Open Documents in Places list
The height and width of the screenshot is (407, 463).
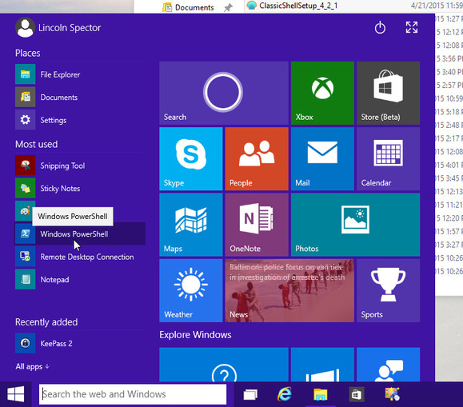click(80, 98)
